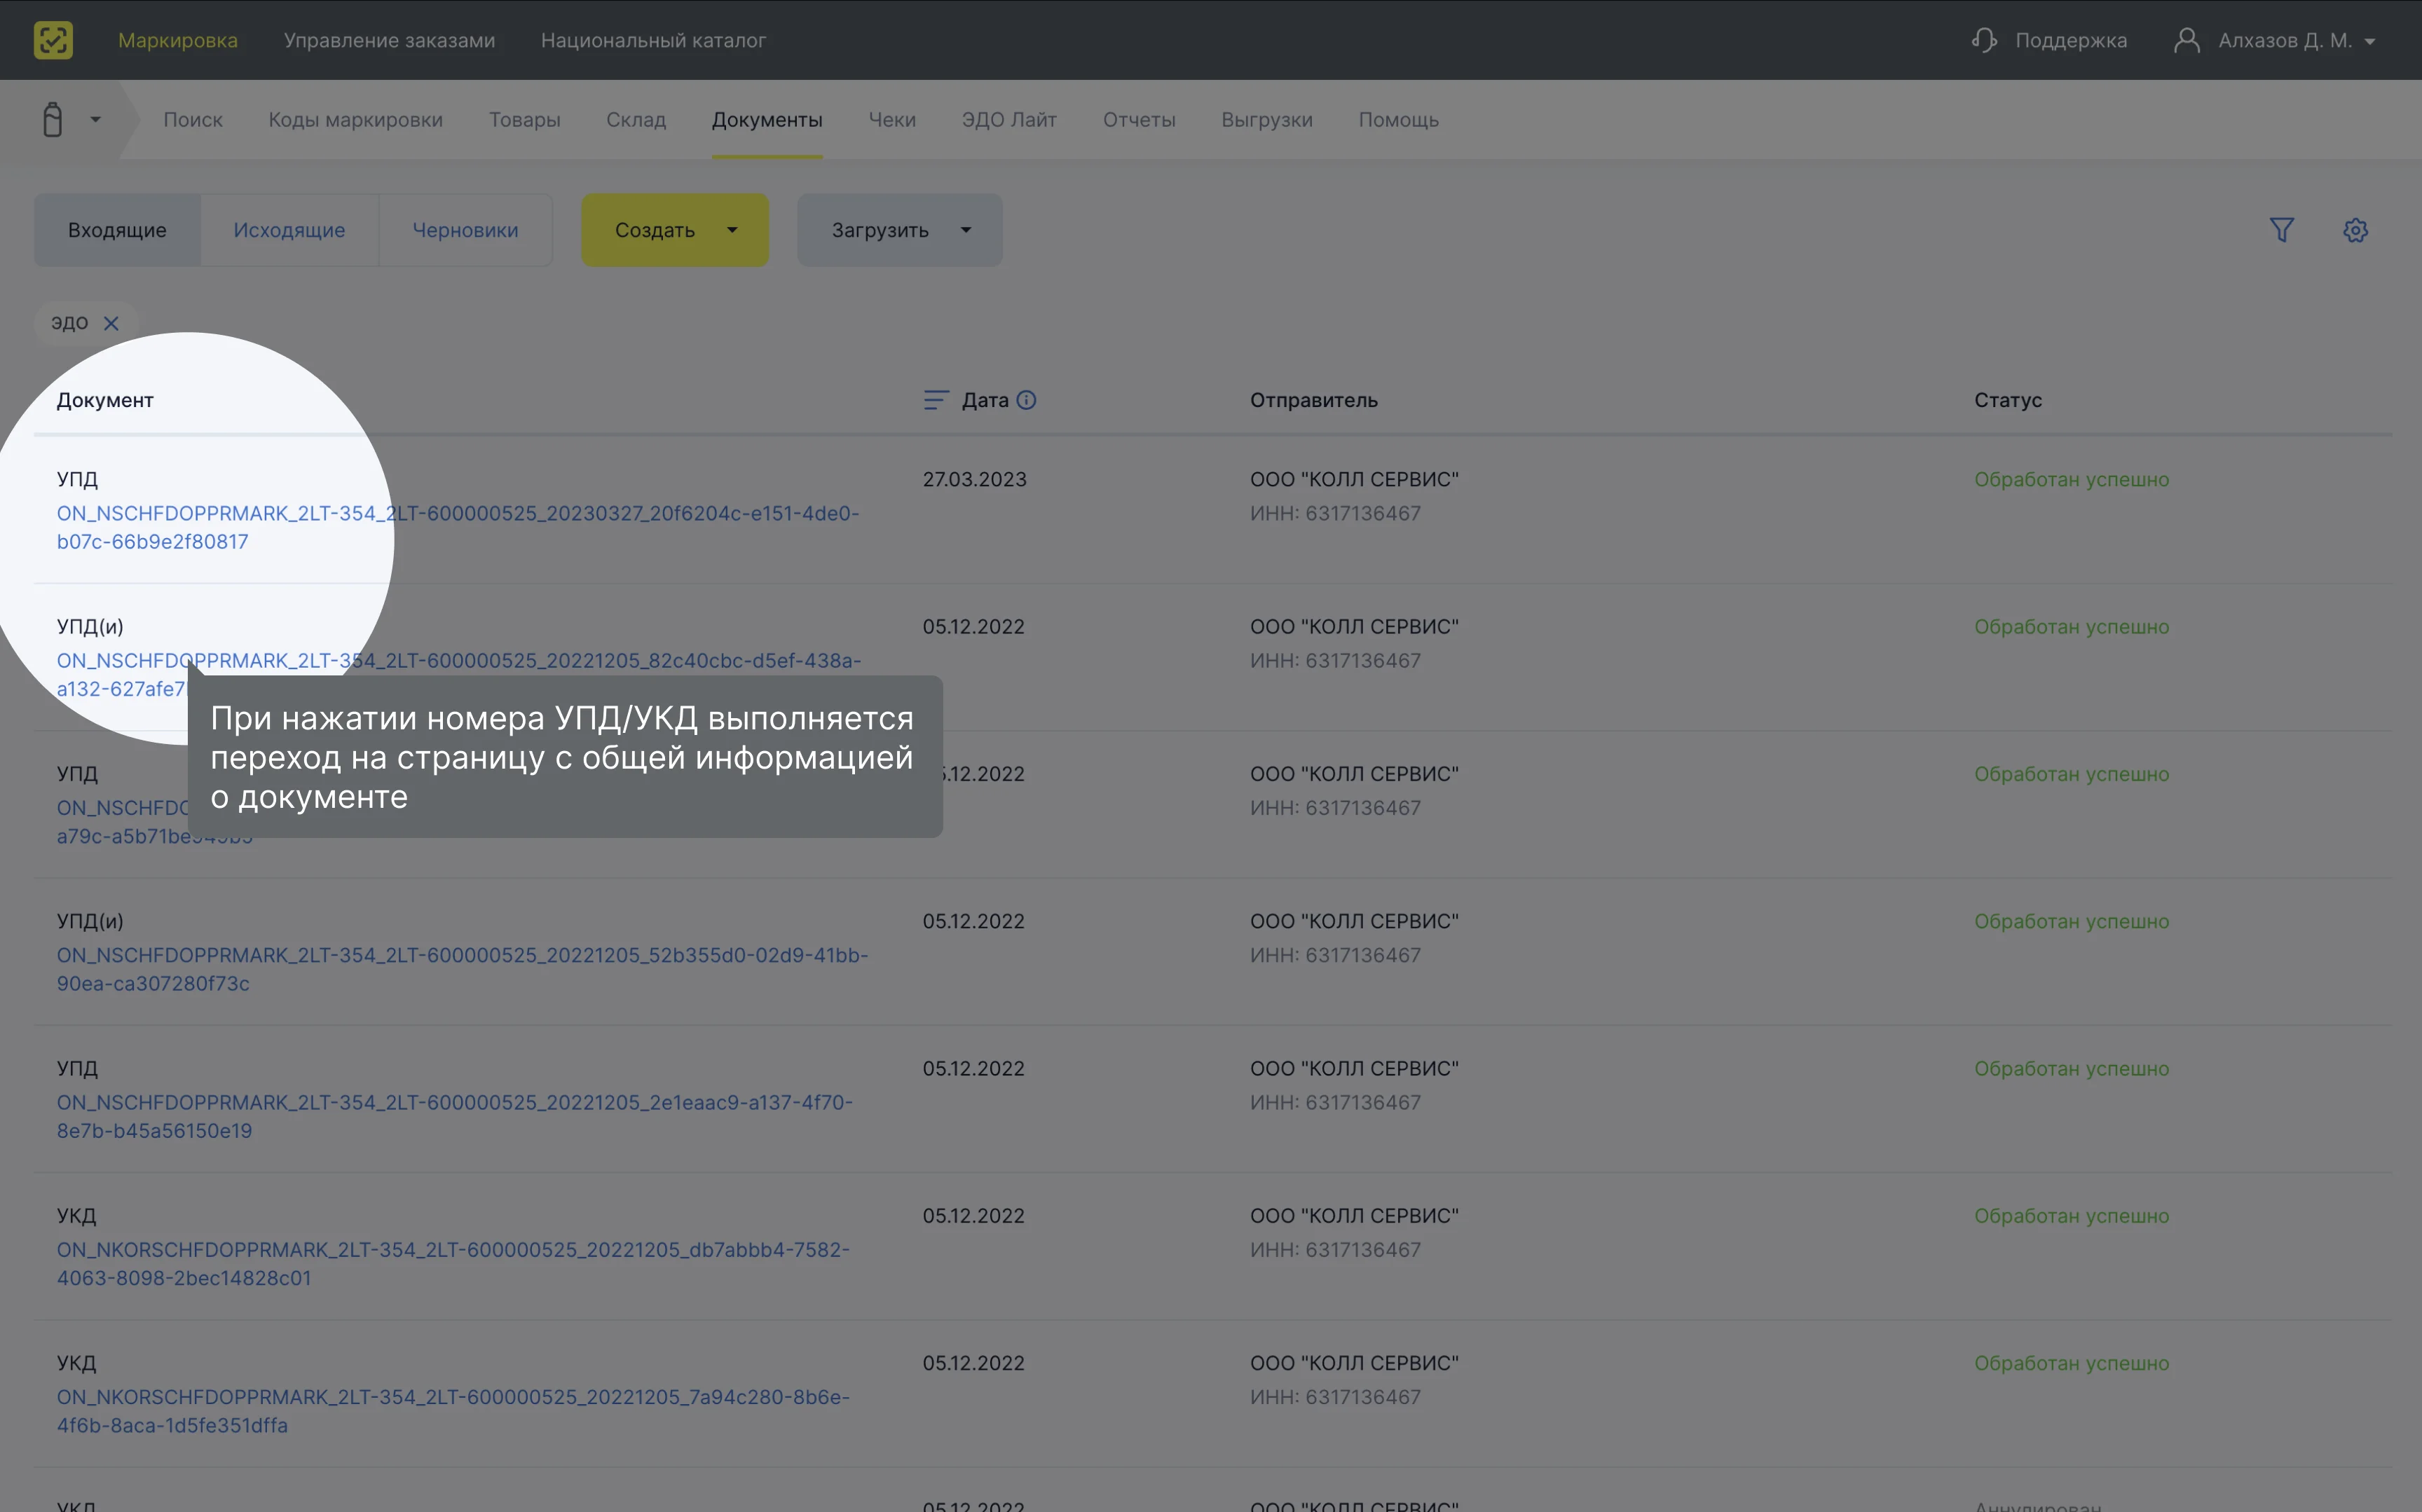Expand the product group dropdown arrow

[95, 119]
